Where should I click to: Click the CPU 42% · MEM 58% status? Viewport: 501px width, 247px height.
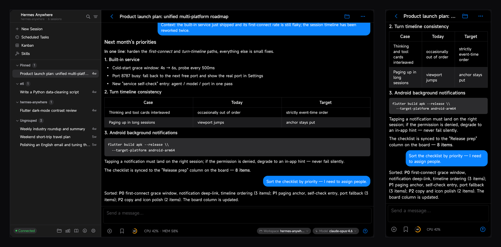point(161,231)
